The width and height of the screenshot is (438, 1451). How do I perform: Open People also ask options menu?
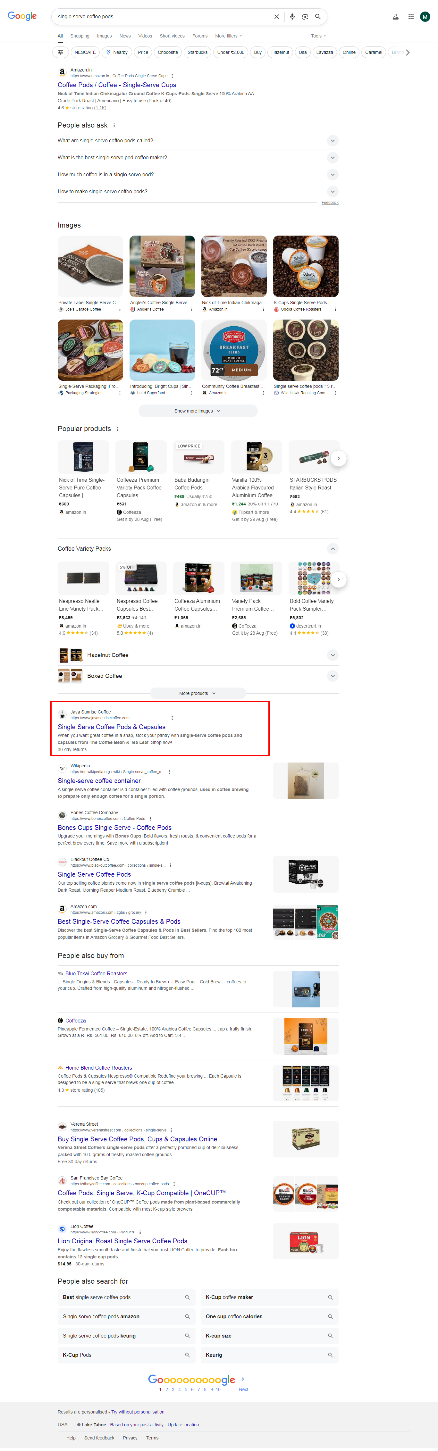coord(114,126)
